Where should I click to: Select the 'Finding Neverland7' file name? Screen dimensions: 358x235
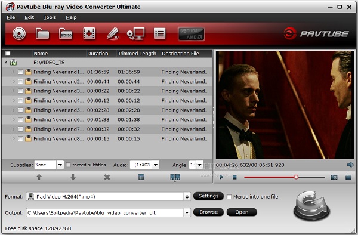point(58,129)
